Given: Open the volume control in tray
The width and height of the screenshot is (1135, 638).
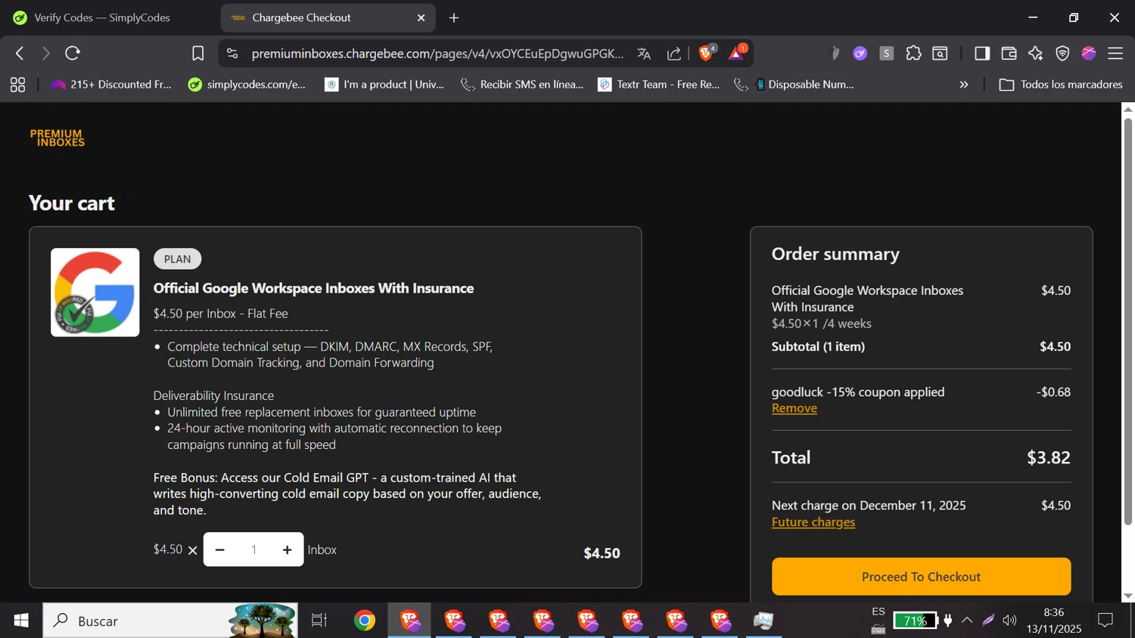Looking at the screenshot, I should pyautogui.click(x=1009, y=621).
